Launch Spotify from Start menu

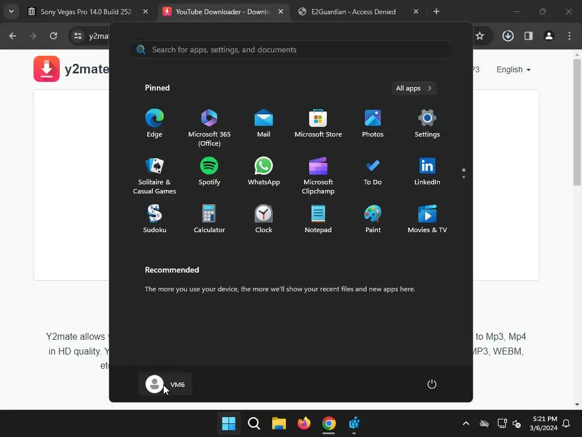(x=209, y=172)
